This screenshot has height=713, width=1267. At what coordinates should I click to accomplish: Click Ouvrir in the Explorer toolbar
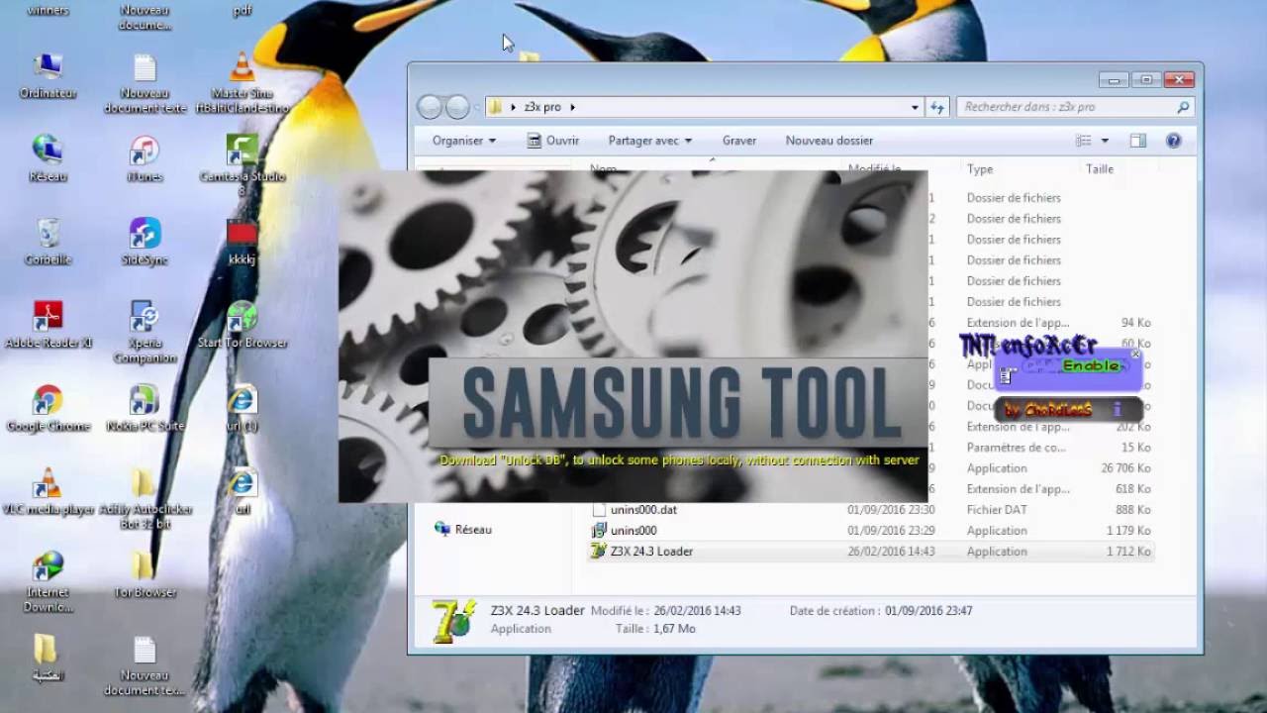[554, 141]
